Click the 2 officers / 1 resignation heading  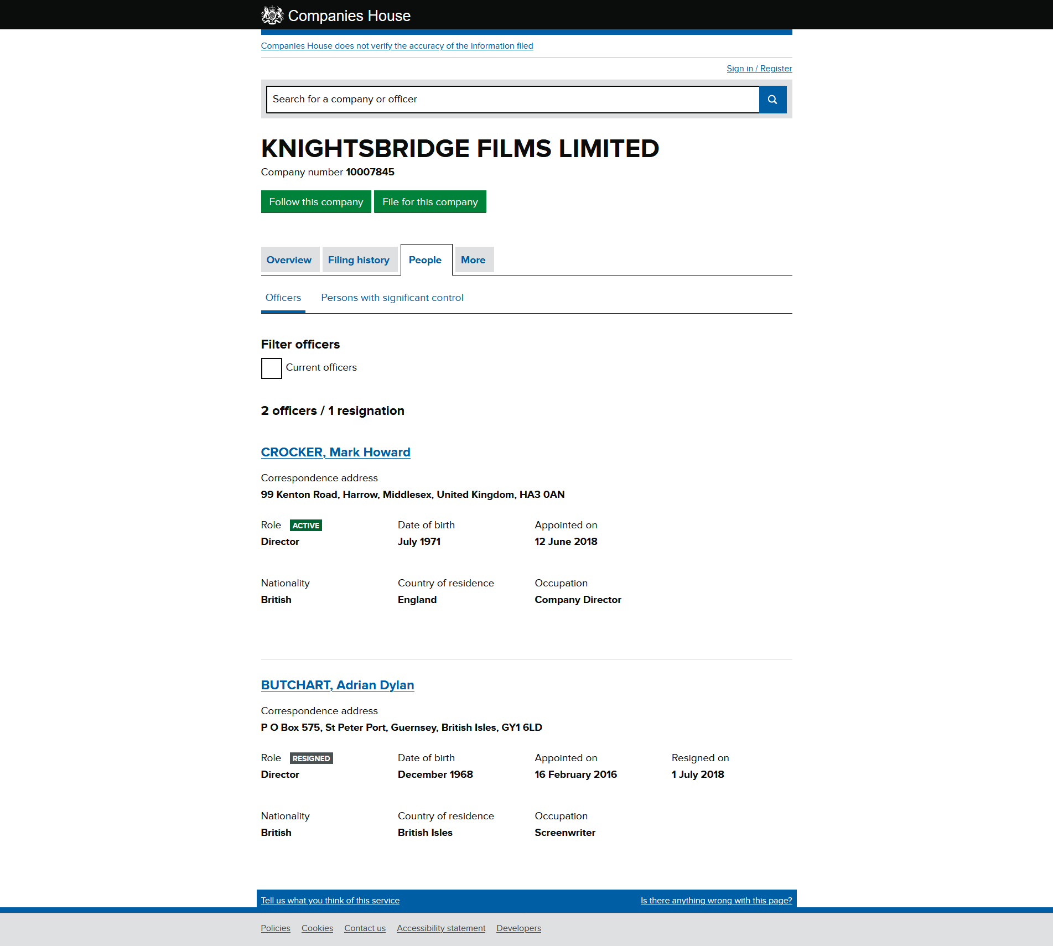[x=333, y=411]
